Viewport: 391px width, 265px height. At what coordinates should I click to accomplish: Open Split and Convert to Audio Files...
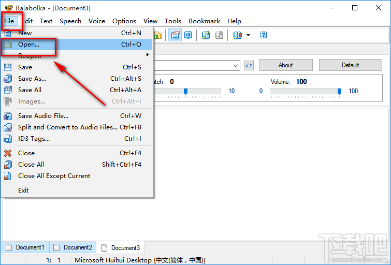(77, 127)
